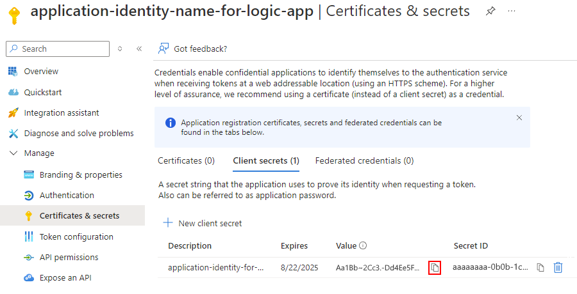The image size is (577, 294).
Task: Open the more options ellipsis menu
Action: (x=511, y=12)
